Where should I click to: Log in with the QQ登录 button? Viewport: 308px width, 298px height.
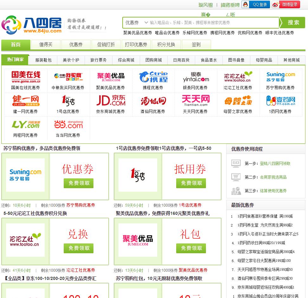tap(256, 4)
